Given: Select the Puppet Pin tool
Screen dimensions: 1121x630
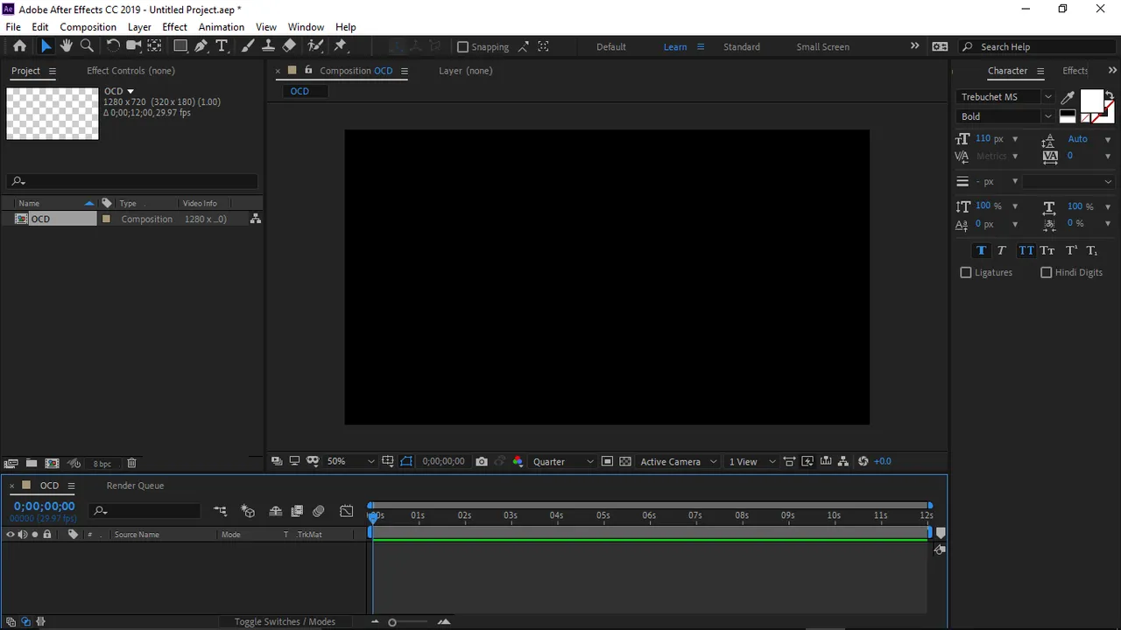Looking at the screenshot, I should [x=341, y=46].
